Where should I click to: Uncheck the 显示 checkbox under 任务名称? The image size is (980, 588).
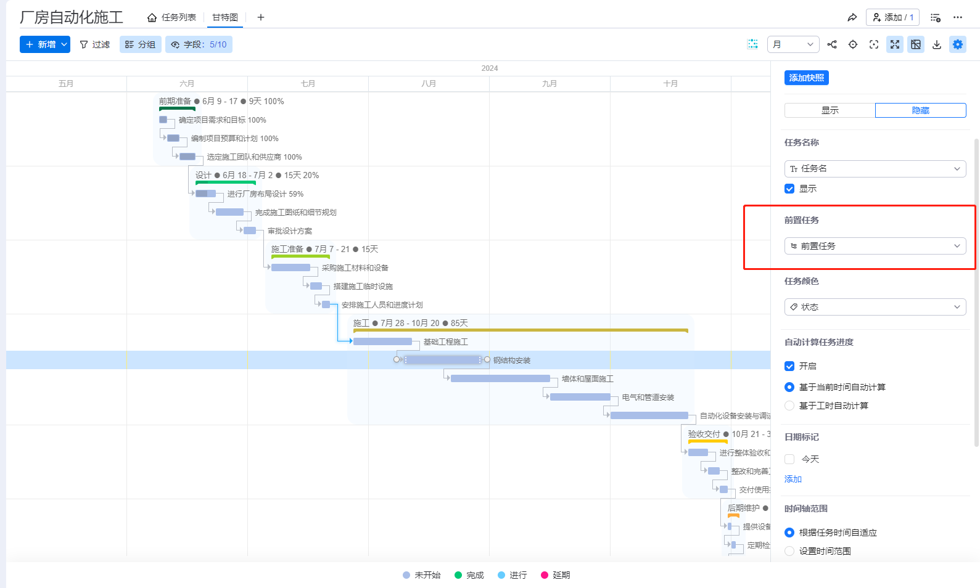click(x=789, y=189)
